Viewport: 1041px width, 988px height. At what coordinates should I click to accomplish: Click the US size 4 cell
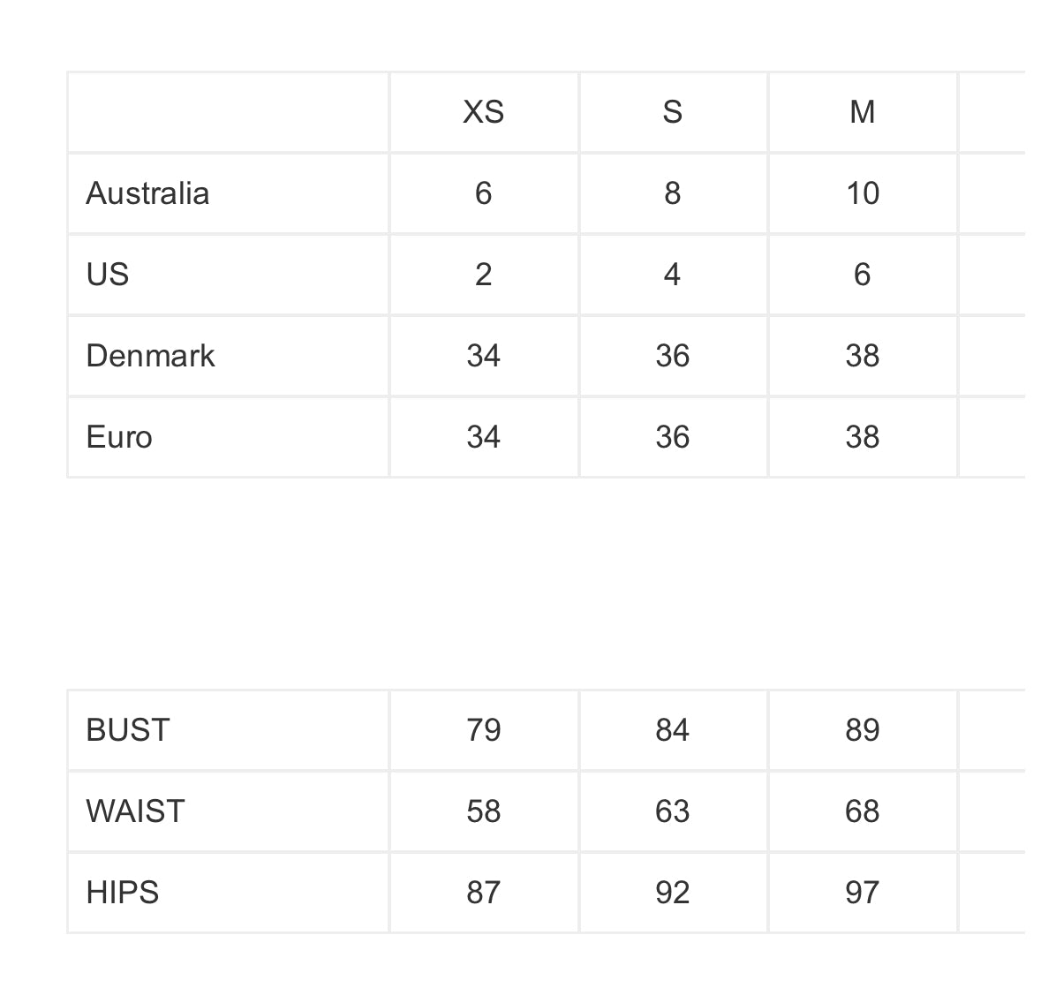click(x=672, y=275)
